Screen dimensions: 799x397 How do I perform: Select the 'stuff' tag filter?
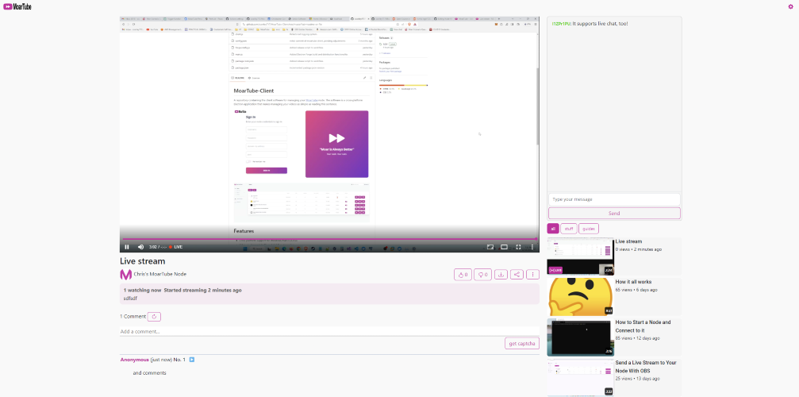coord(569,229)
